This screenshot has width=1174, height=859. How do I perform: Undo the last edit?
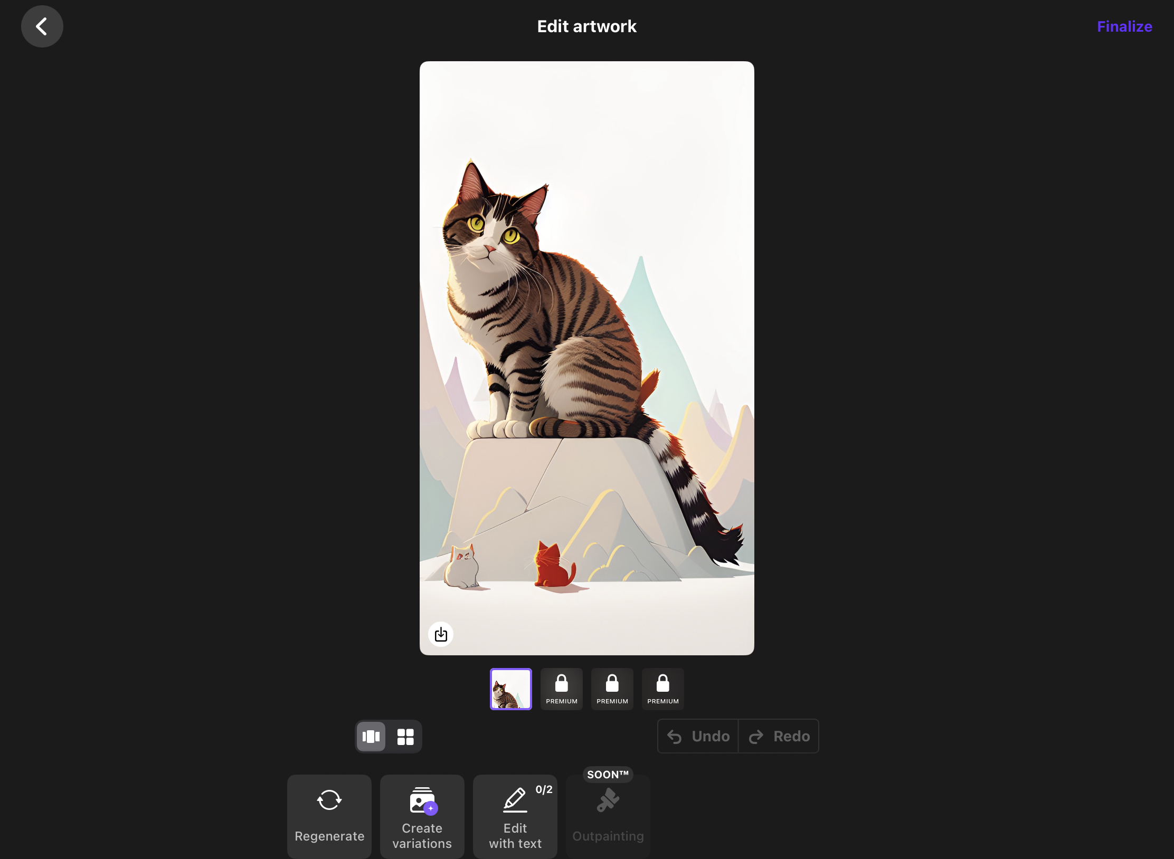point(698,736)
